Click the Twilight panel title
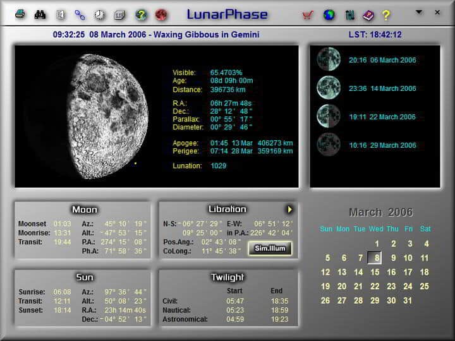 pos(227,277)
